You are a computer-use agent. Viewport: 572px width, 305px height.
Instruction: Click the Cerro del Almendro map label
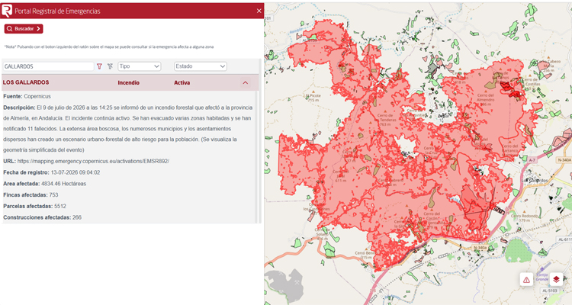[486, 100]
